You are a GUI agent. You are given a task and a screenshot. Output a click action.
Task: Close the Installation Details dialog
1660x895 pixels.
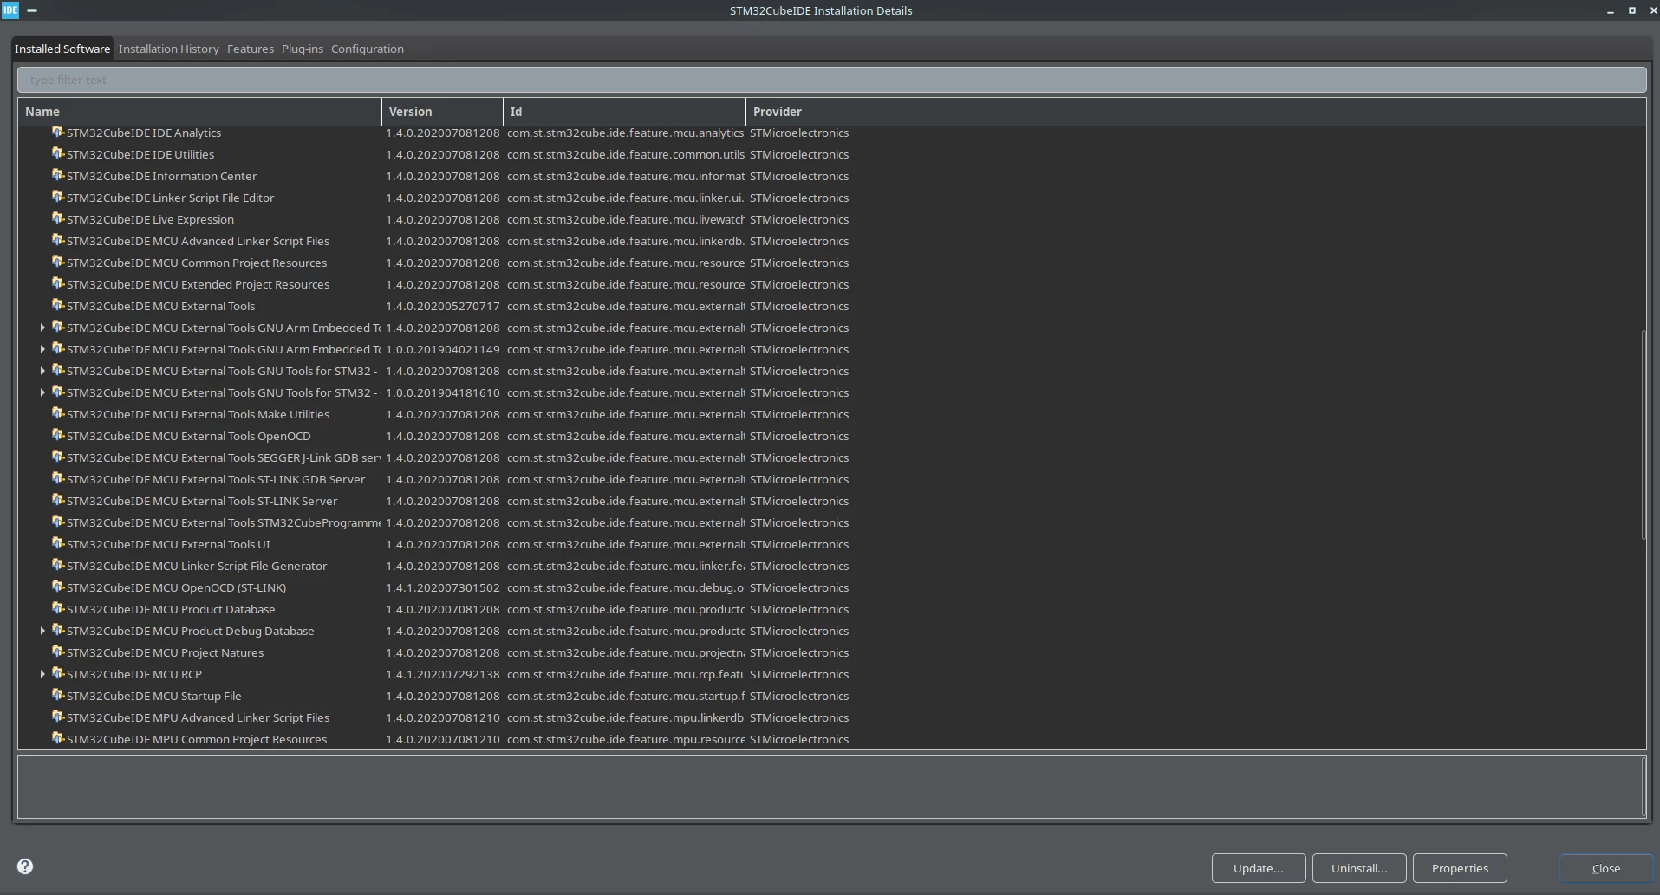click(1606, 868)
